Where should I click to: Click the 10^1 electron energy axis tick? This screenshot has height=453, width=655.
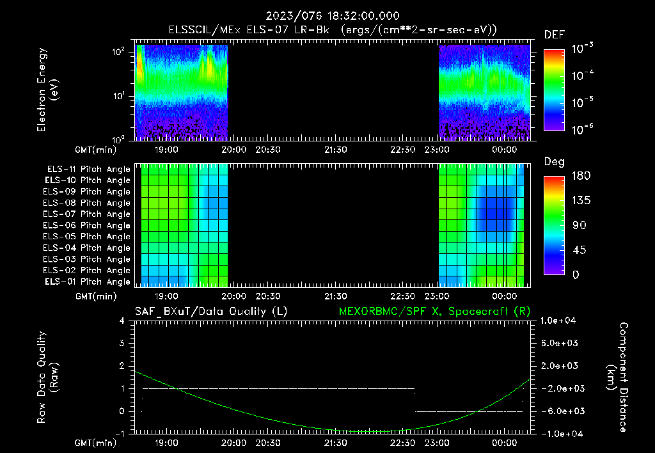tap(118, 96)
